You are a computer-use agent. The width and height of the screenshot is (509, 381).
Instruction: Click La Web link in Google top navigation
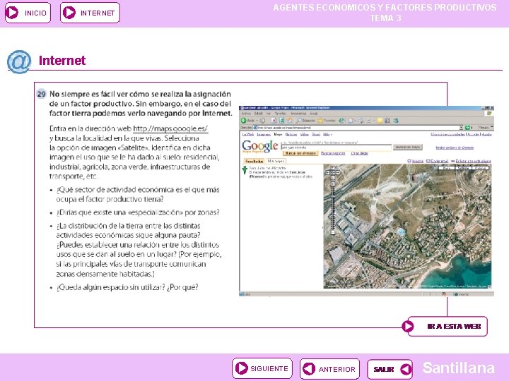248,135
